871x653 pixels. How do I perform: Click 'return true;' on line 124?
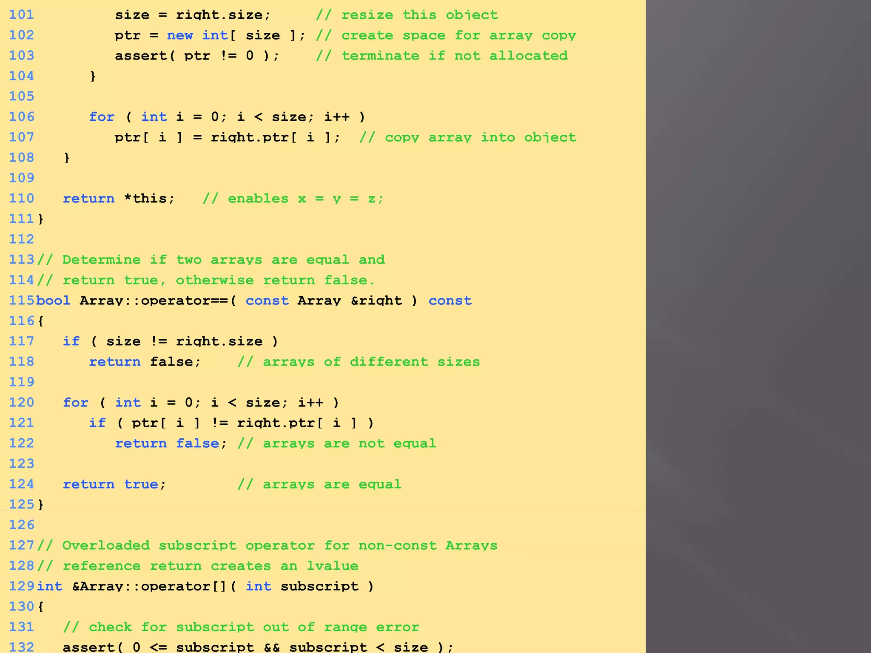[x=114, y=484]
